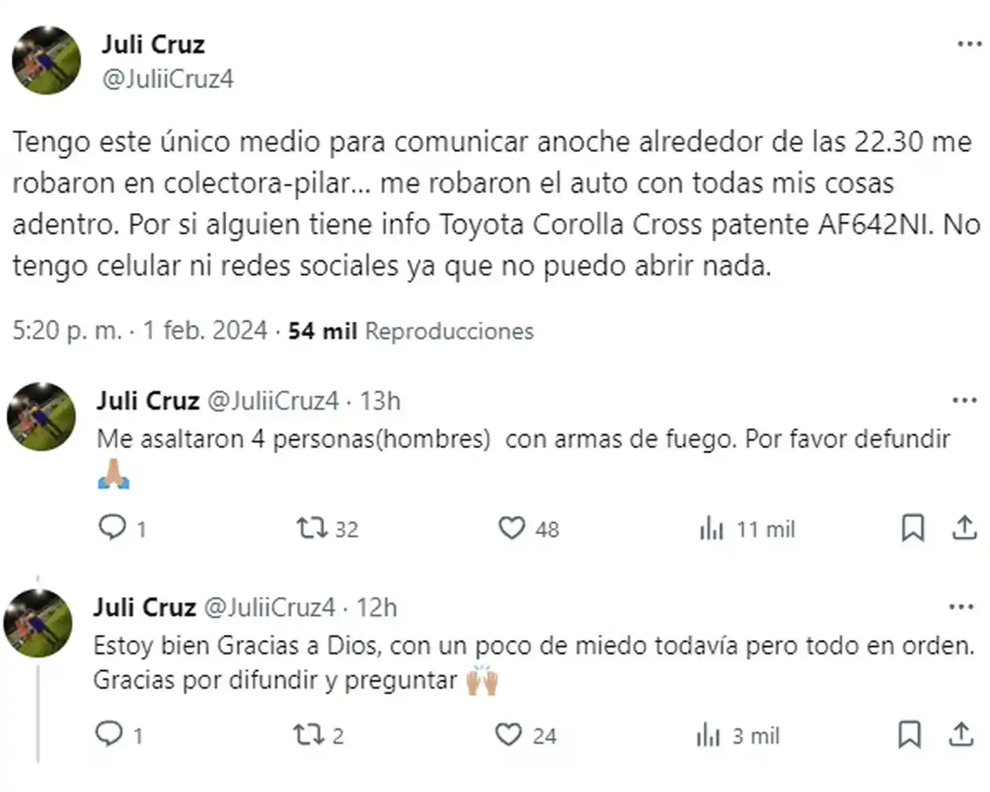Share the 13h reply tweet
990x792 pixels.
[964, 528]
